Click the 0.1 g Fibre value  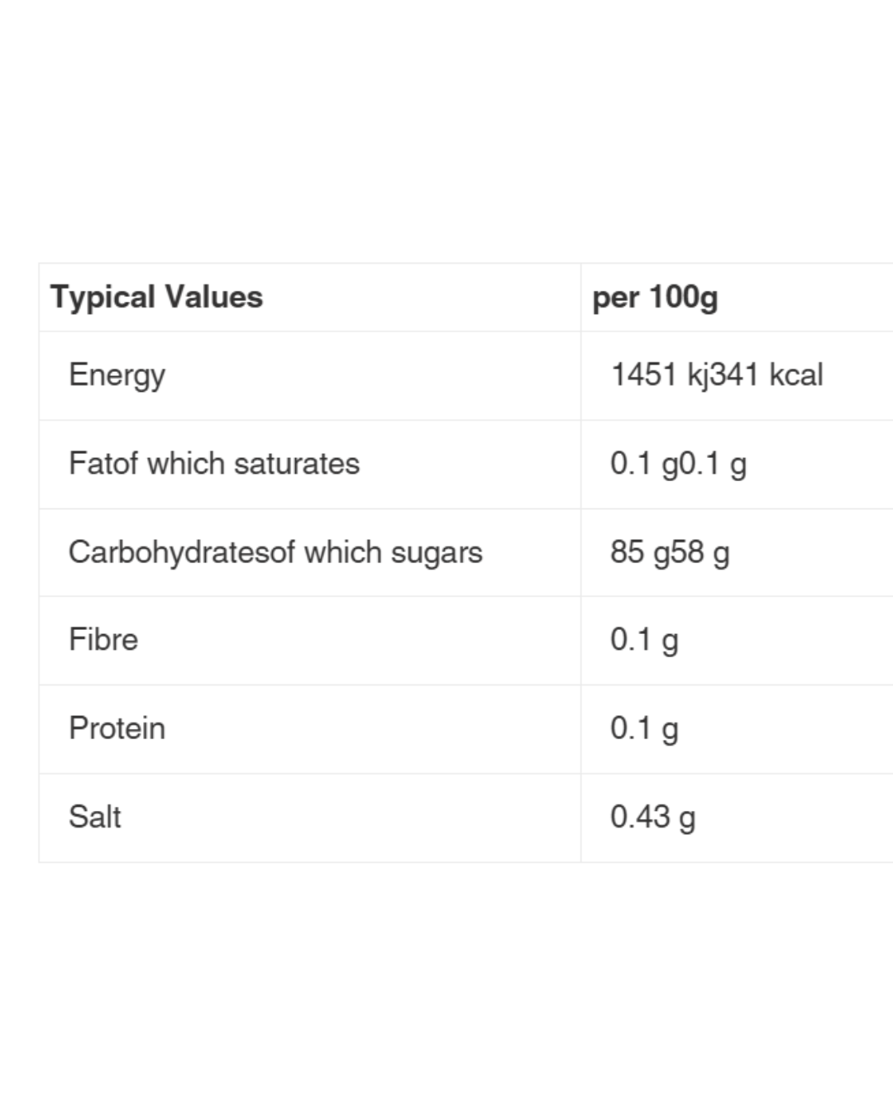coord(644,640)
